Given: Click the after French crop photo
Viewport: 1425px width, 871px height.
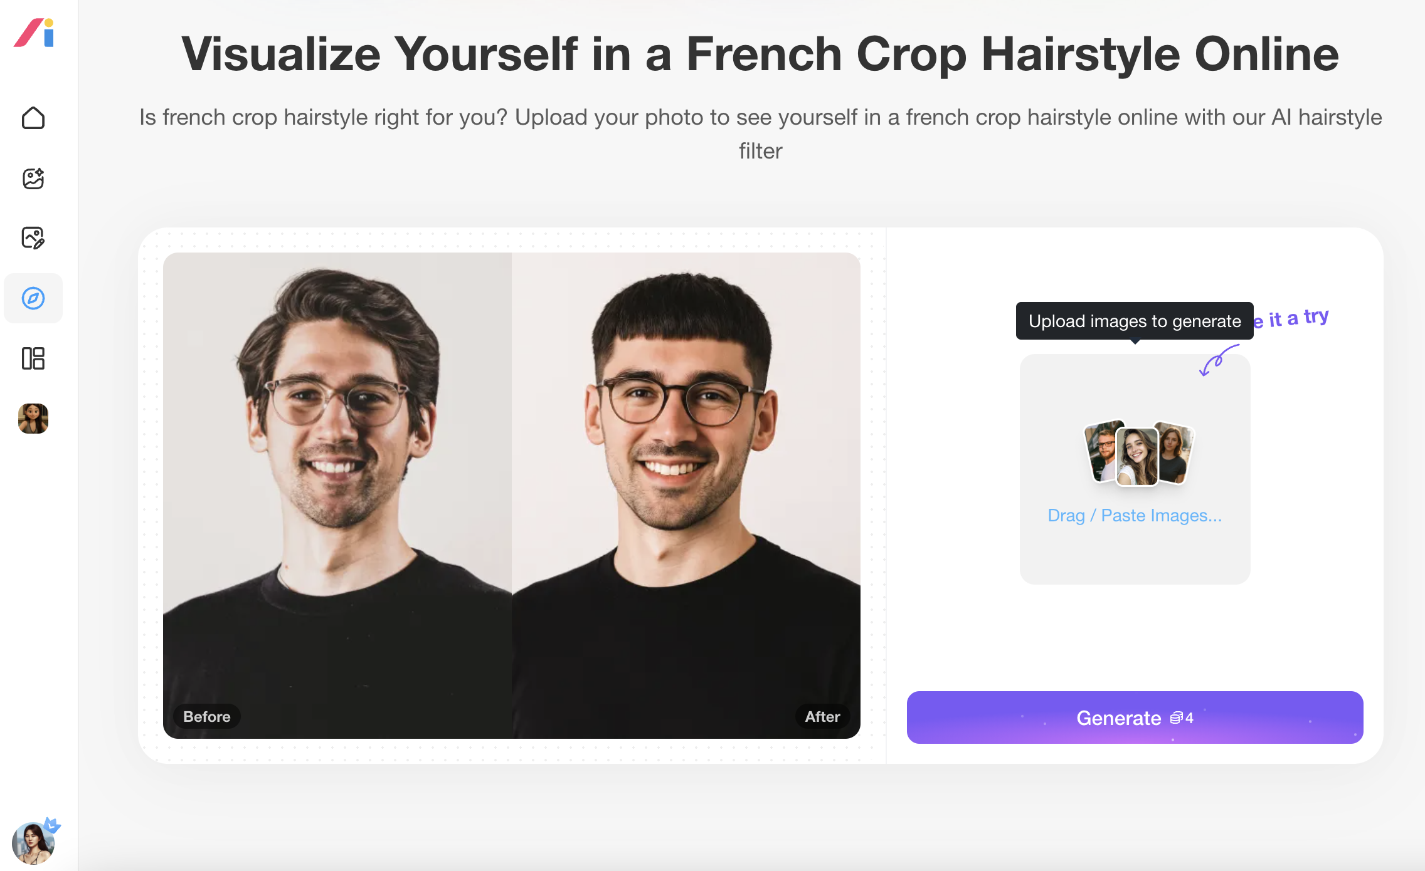Looking at the screenshot, I should coord(686,495).
